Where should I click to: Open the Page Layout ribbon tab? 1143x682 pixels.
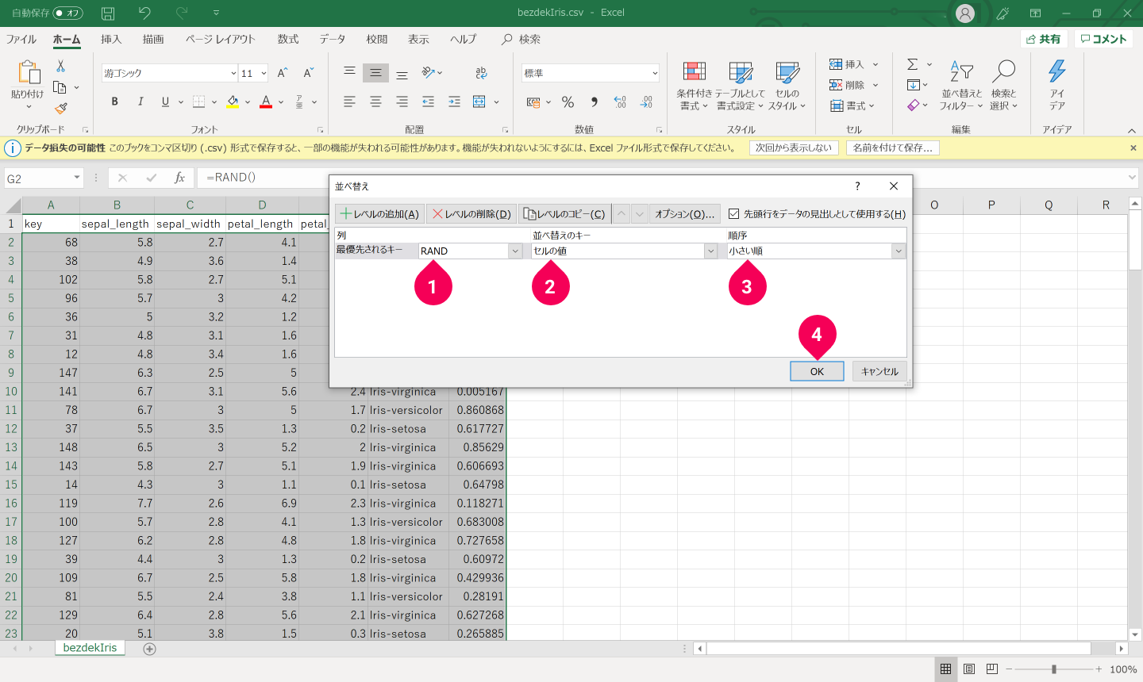(221, 39)
